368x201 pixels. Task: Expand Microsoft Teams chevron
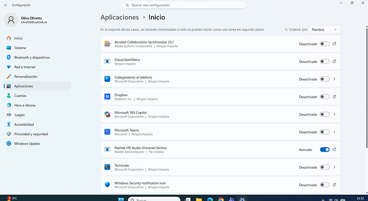(334, 132)
